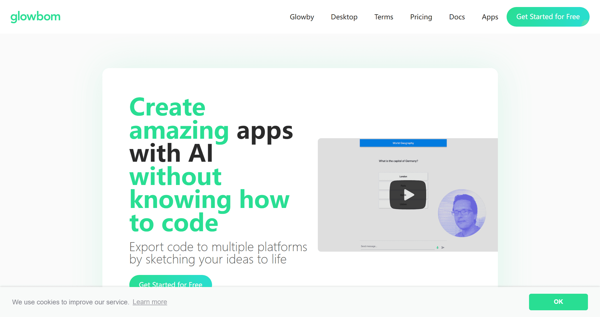Navigate to Pricing
Viewport: 600px width, 317px height.
pyautogui.click(x=421, y=17)
